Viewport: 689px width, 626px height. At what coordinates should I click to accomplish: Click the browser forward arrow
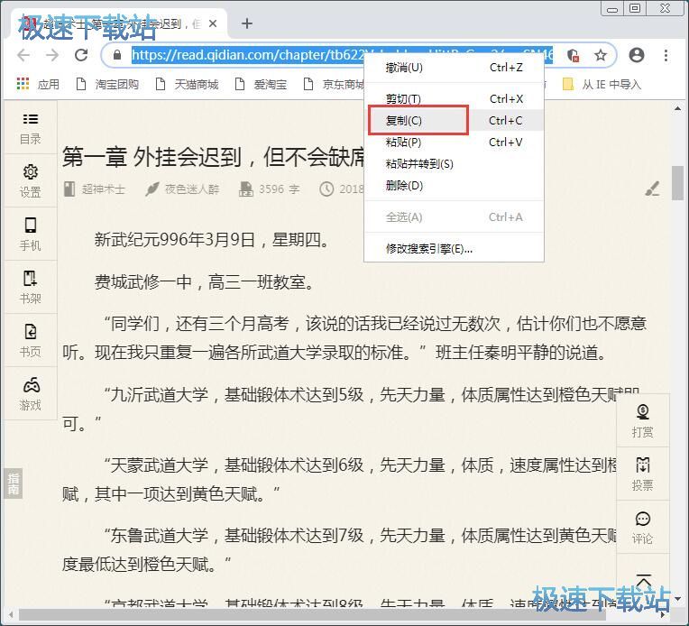[52, 55]
